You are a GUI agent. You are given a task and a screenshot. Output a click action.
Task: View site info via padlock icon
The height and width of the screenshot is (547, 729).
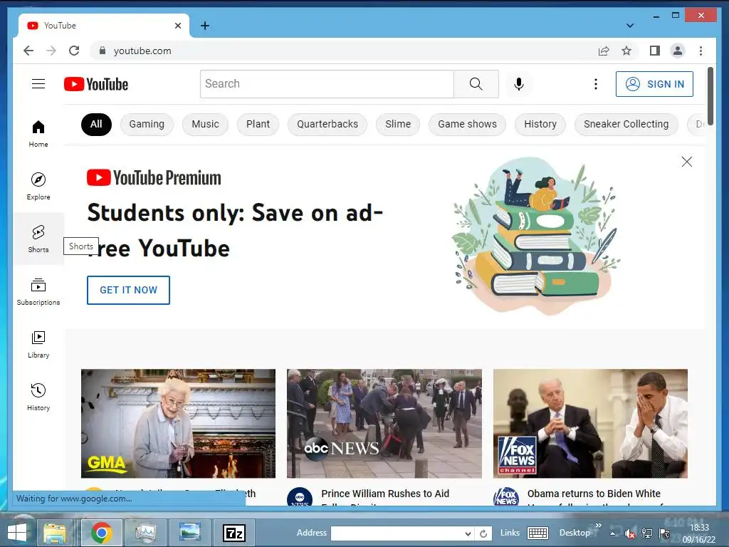[103, 51]
